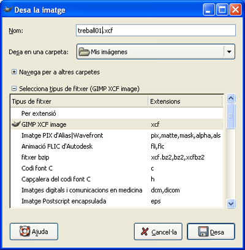Image resolution: width=245 pixels, height=250 pixels.
Task: Click the 'Extensions' column header
Action: [x=185, y=101]
